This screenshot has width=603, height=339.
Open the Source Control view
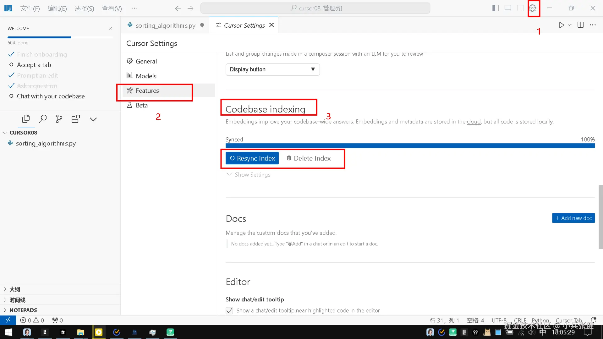(59, 119)
